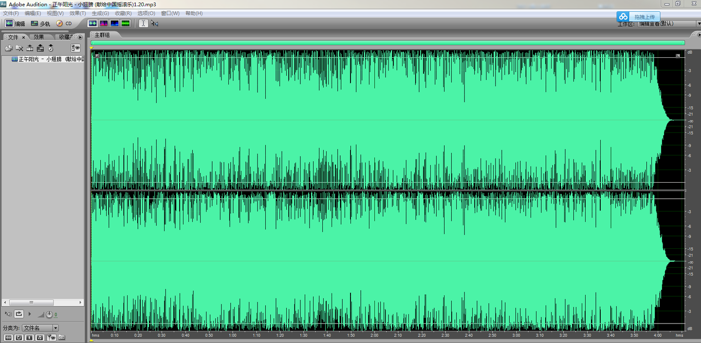Toggle show audio files filter button
This screenshot has height=343, width=701.
[8, 337]
